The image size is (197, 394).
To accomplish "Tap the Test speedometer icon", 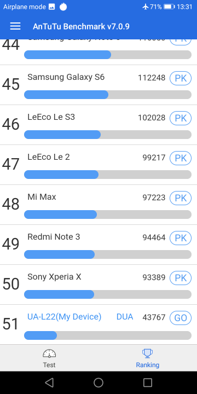I will (x=49, y=354).
